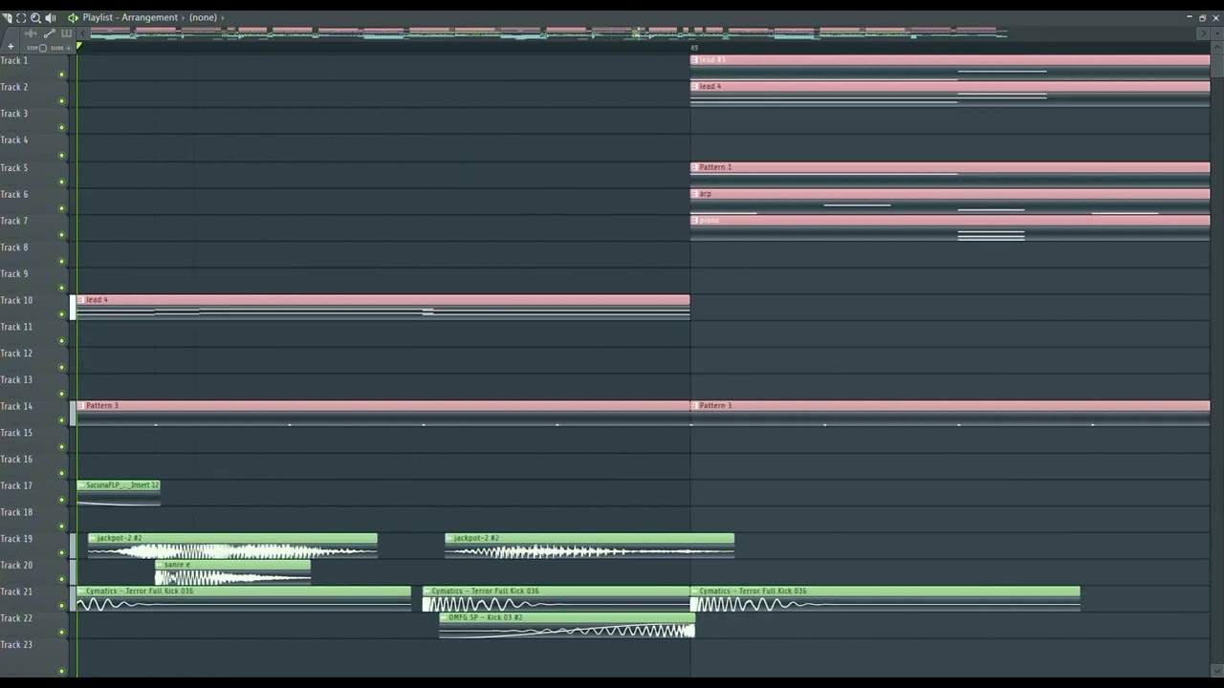Select the sanre e audio clip waveform
1224x688 pixels.
pyautogui.click(x=232, y=577)
